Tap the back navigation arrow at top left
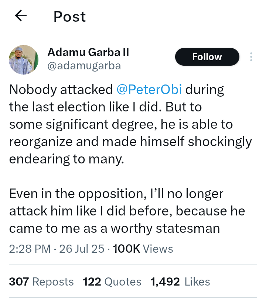The width and height of the screenshot is (266, 304). [21, 16]
